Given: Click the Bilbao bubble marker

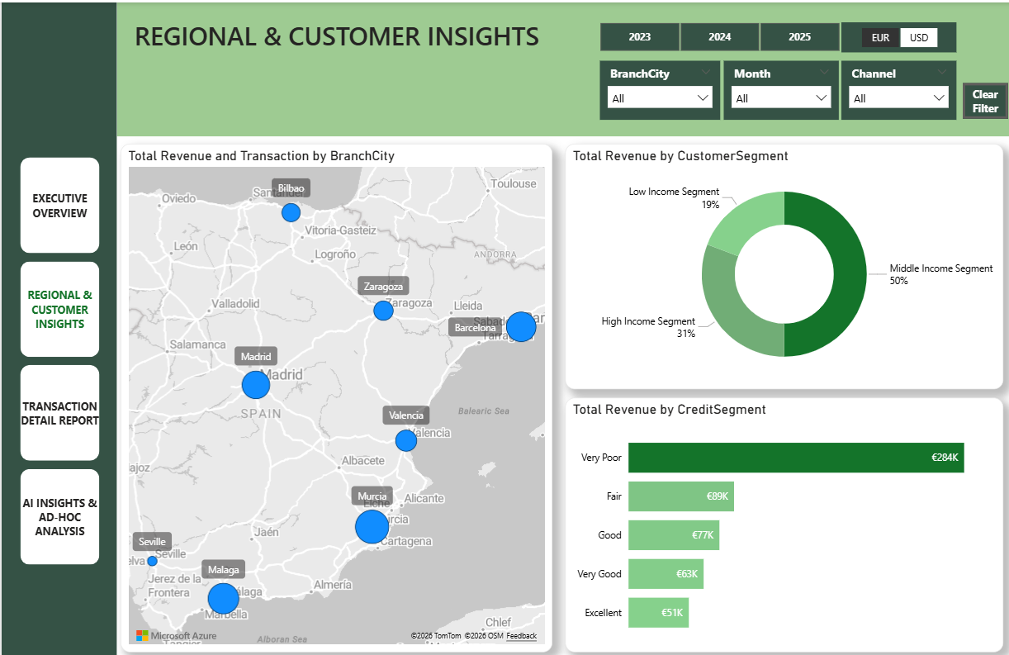Looking at the screenshot, I should (291, 212).
